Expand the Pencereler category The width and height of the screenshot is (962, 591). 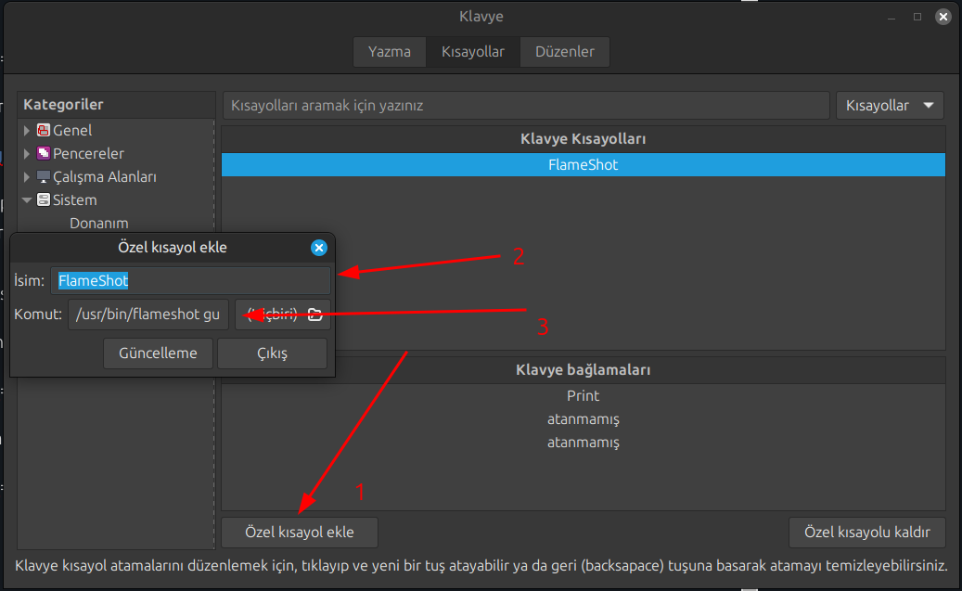pos(27,154)
